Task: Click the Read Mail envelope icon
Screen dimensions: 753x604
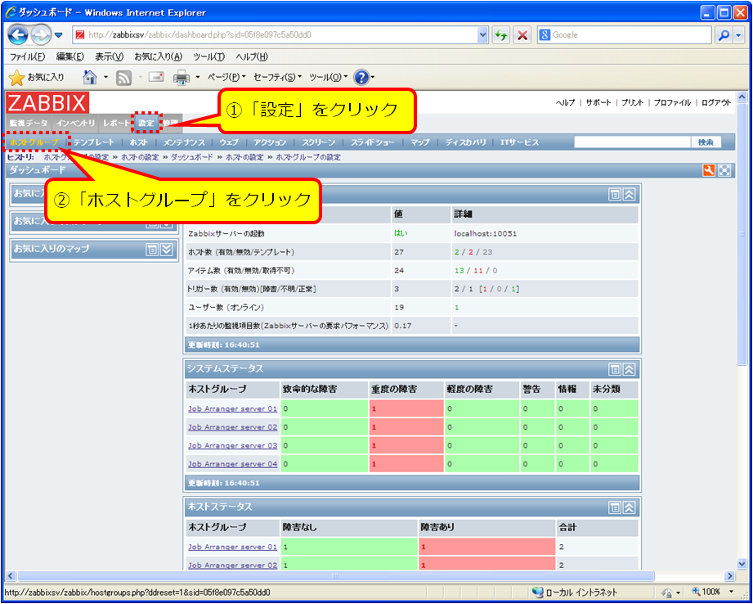Action: (x=156, y=76)
